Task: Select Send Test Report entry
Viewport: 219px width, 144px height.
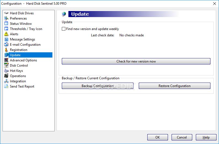Action: tap(22, 86)
